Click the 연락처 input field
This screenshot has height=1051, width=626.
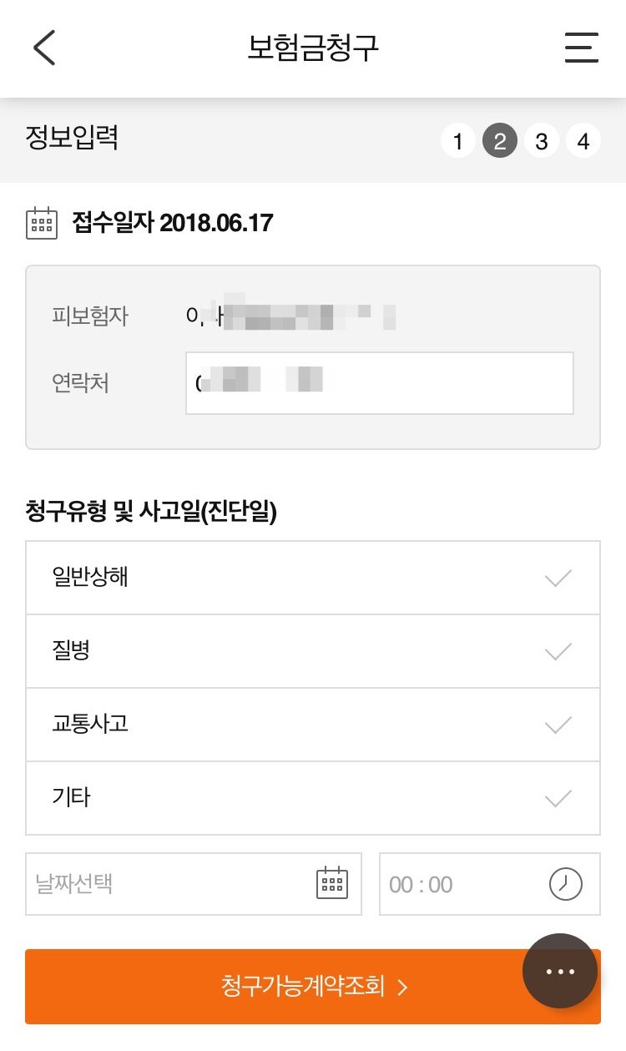click(x=379, y=383)
